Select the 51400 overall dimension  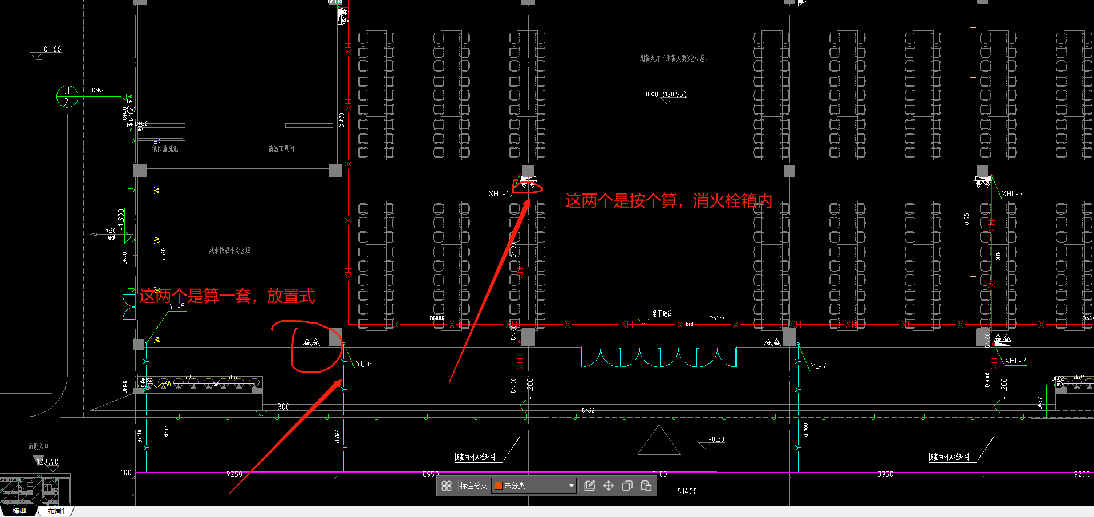(687, 491)
